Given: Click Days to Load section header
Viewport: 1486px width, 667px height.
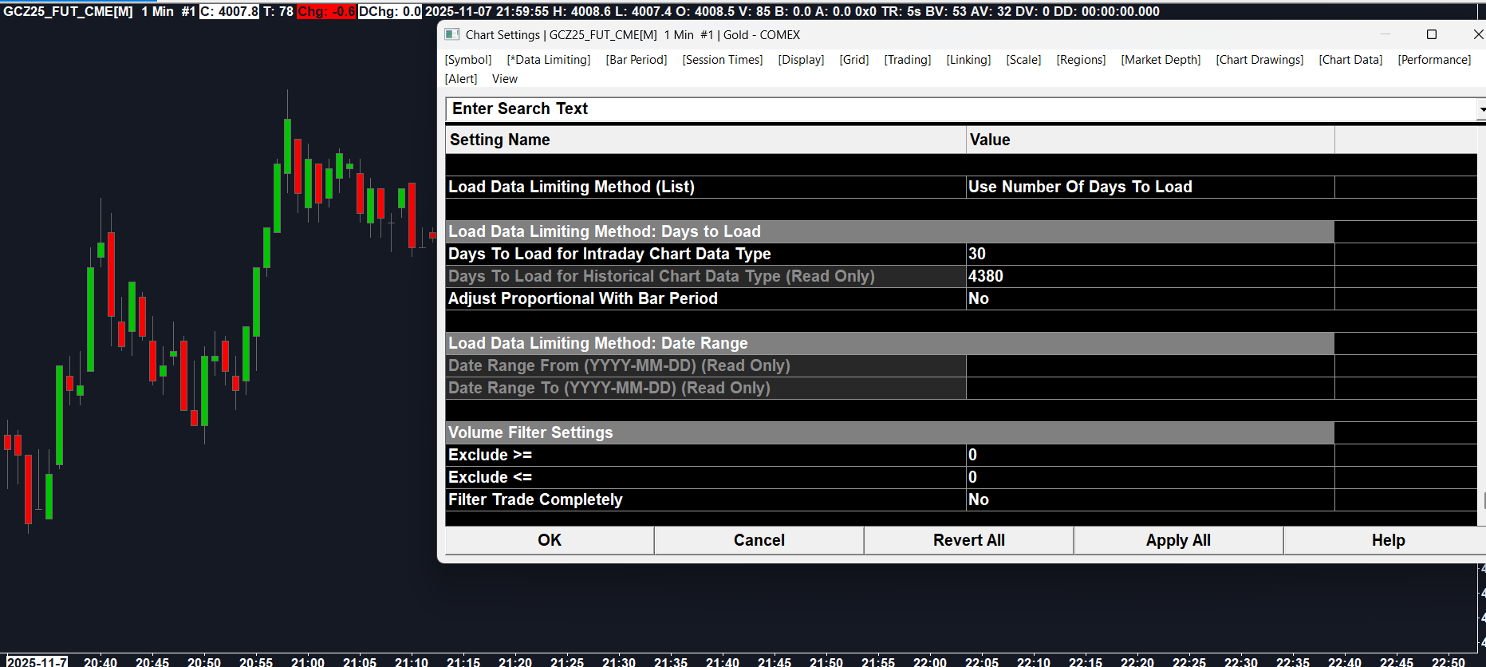Looking at the screenshot, I should click(x=889, y=231).
